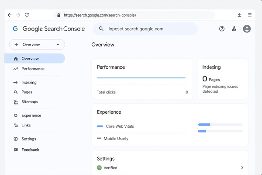262x175 pixels.
Task: Click the Feedback sidebar link
Action: point(30,150)
